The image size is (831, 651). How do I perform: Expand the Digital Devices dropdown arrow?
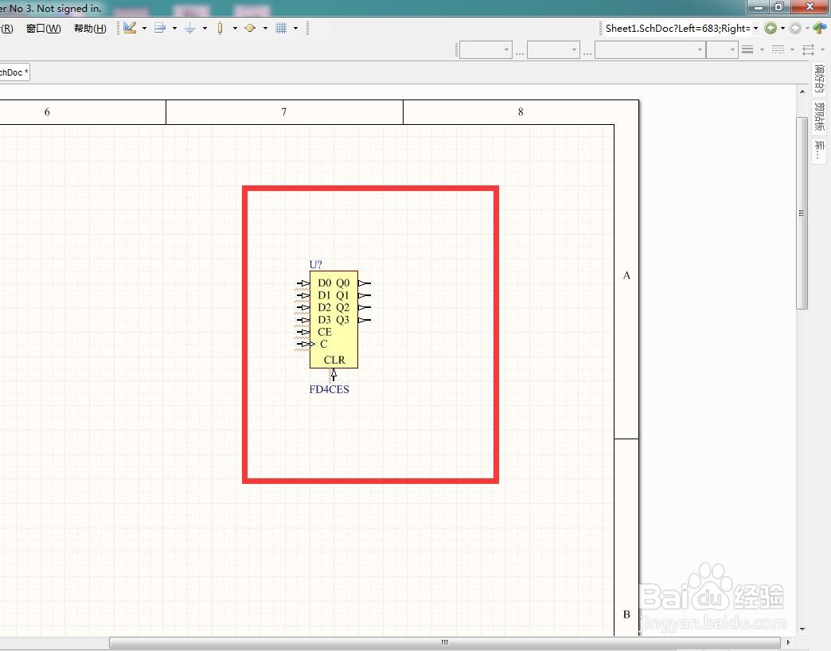pyautogui.click(x=235, y=28)
